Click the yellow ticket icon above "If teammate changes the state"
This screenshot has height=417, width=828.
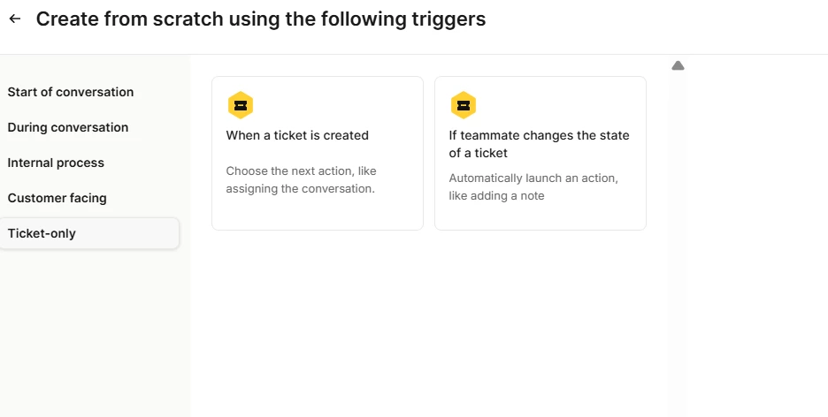[464, 105]
